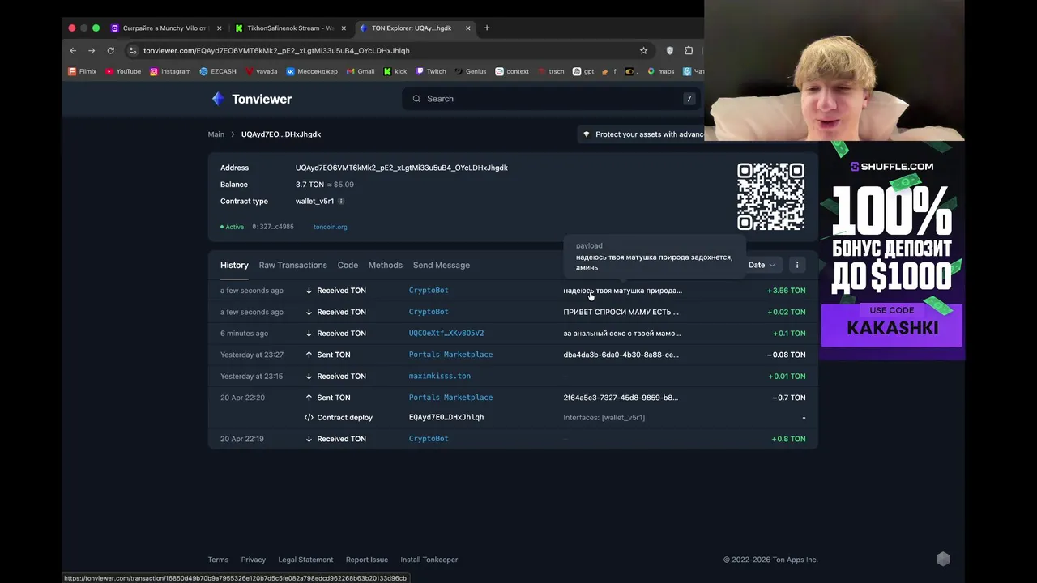Open the UQCOeXtf…XKv805V2 address link

(446, 333)
